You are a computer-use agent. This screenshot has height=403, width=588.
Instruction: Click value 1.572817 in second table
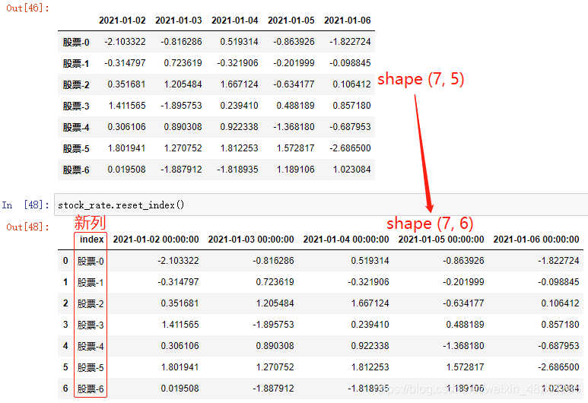click(x=465, y=367)
